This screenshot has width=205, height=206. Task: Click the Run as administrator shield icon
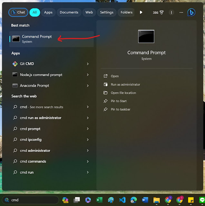point(106,84)
